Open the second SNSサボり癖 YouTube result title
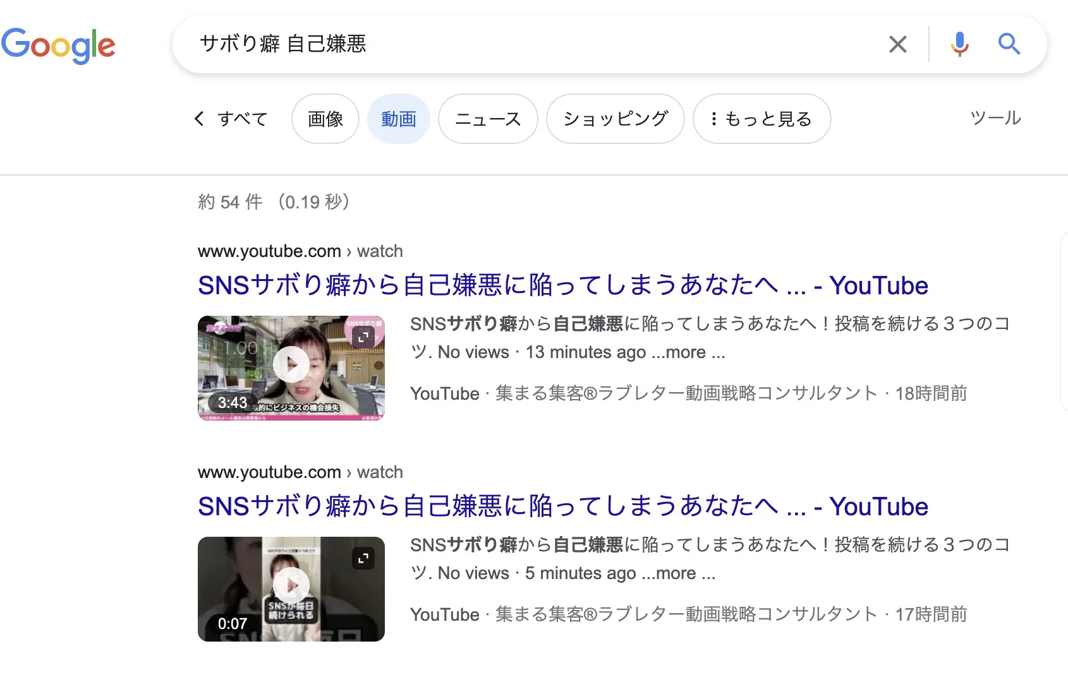Viewport: 1068px width, 682px height. (x=563, y=506)
